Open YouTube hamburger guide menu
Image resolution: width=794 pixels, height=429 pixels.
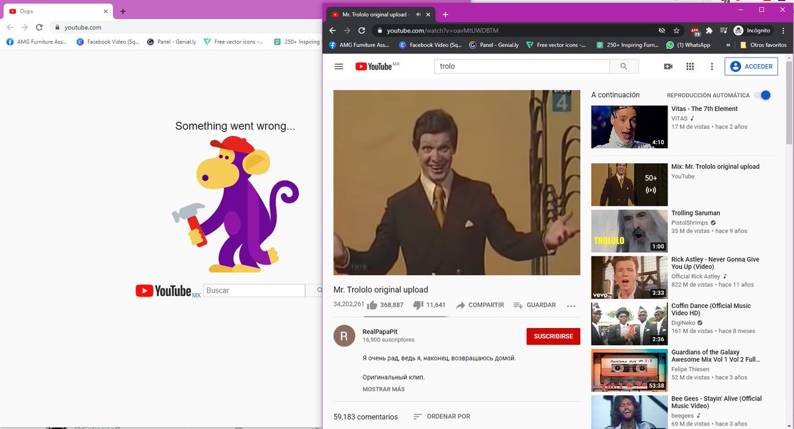click(339, 66)
